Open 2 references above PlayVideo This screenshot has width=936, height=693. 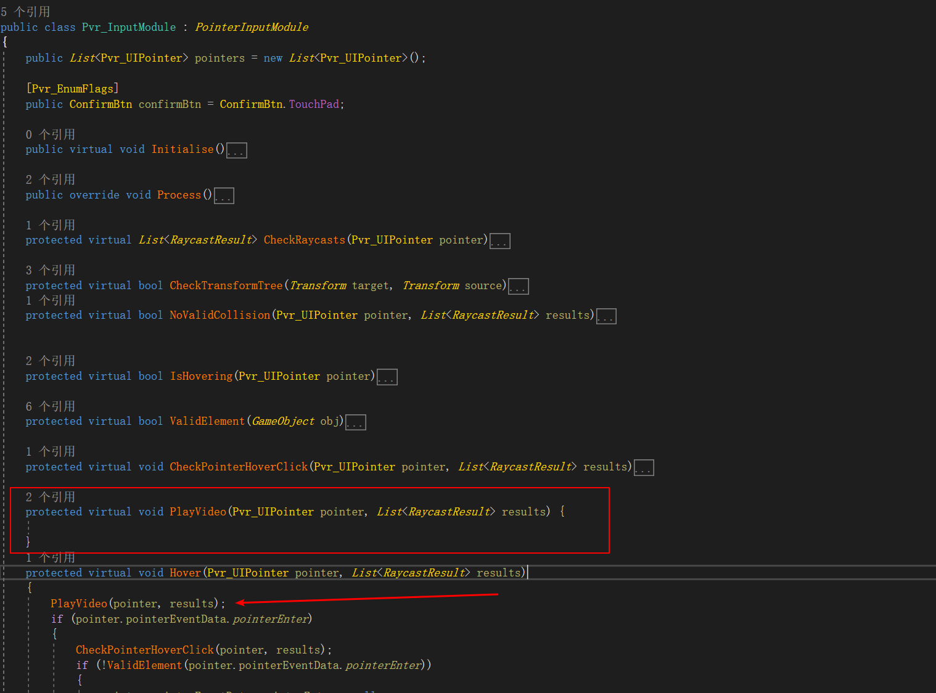tap(50, 496)
